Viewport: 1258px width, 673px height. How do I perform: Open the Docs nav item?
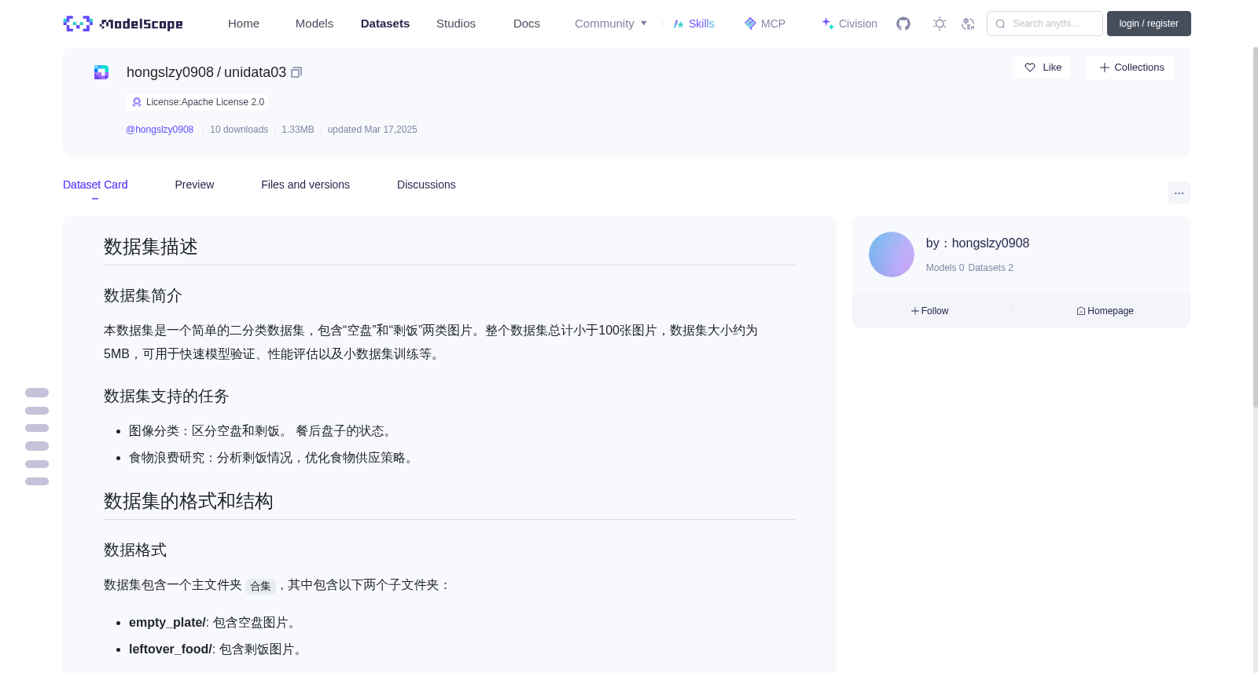[527, 24]
